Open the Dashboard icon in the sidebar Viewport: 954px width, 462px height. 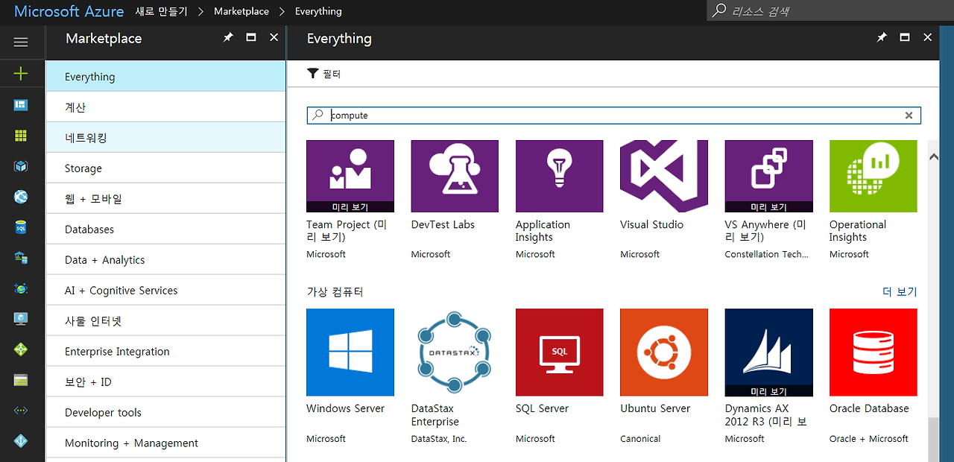21,105
